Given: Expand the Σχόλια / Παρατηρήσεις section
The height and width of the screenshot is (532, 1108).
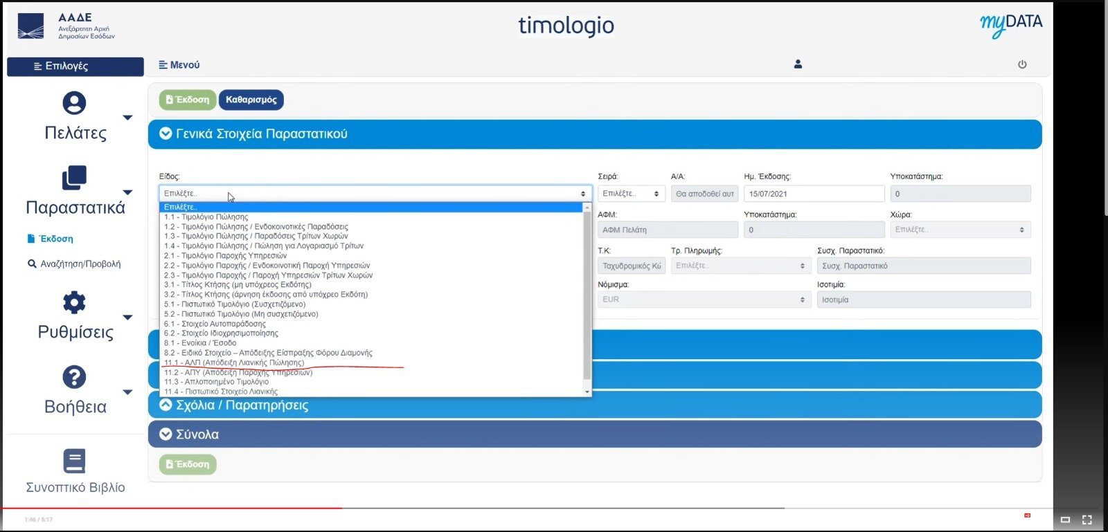Looking at the screenshot, I should pos(166,405).
